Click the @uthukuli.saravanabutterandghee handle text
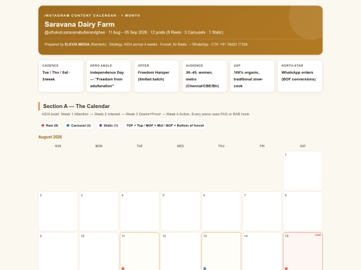The height and width of the screenshot is (270, 361). [x=75, y=33]
